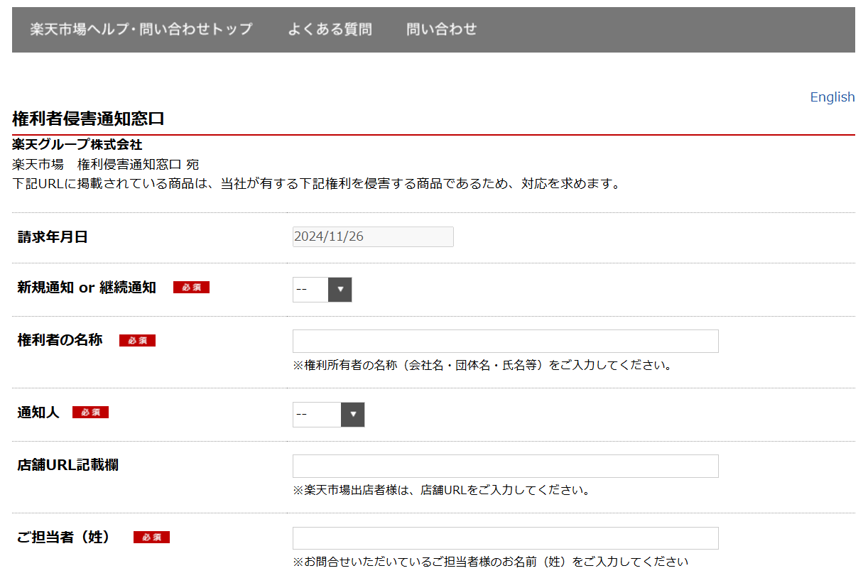
Task: Open 楽天市場ヘルプ・問い合わせトップ menu item
Action: coord(141,29)
